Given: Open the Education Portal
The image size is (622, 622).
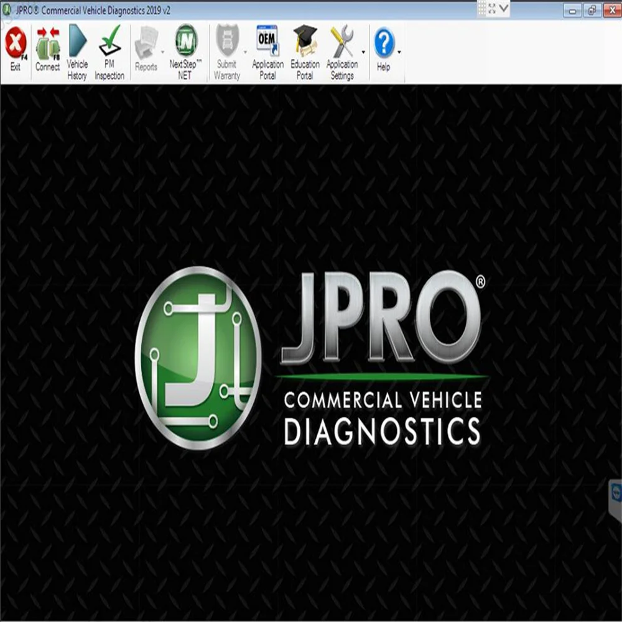Looking at the screenshot, I should click(305, 52).
